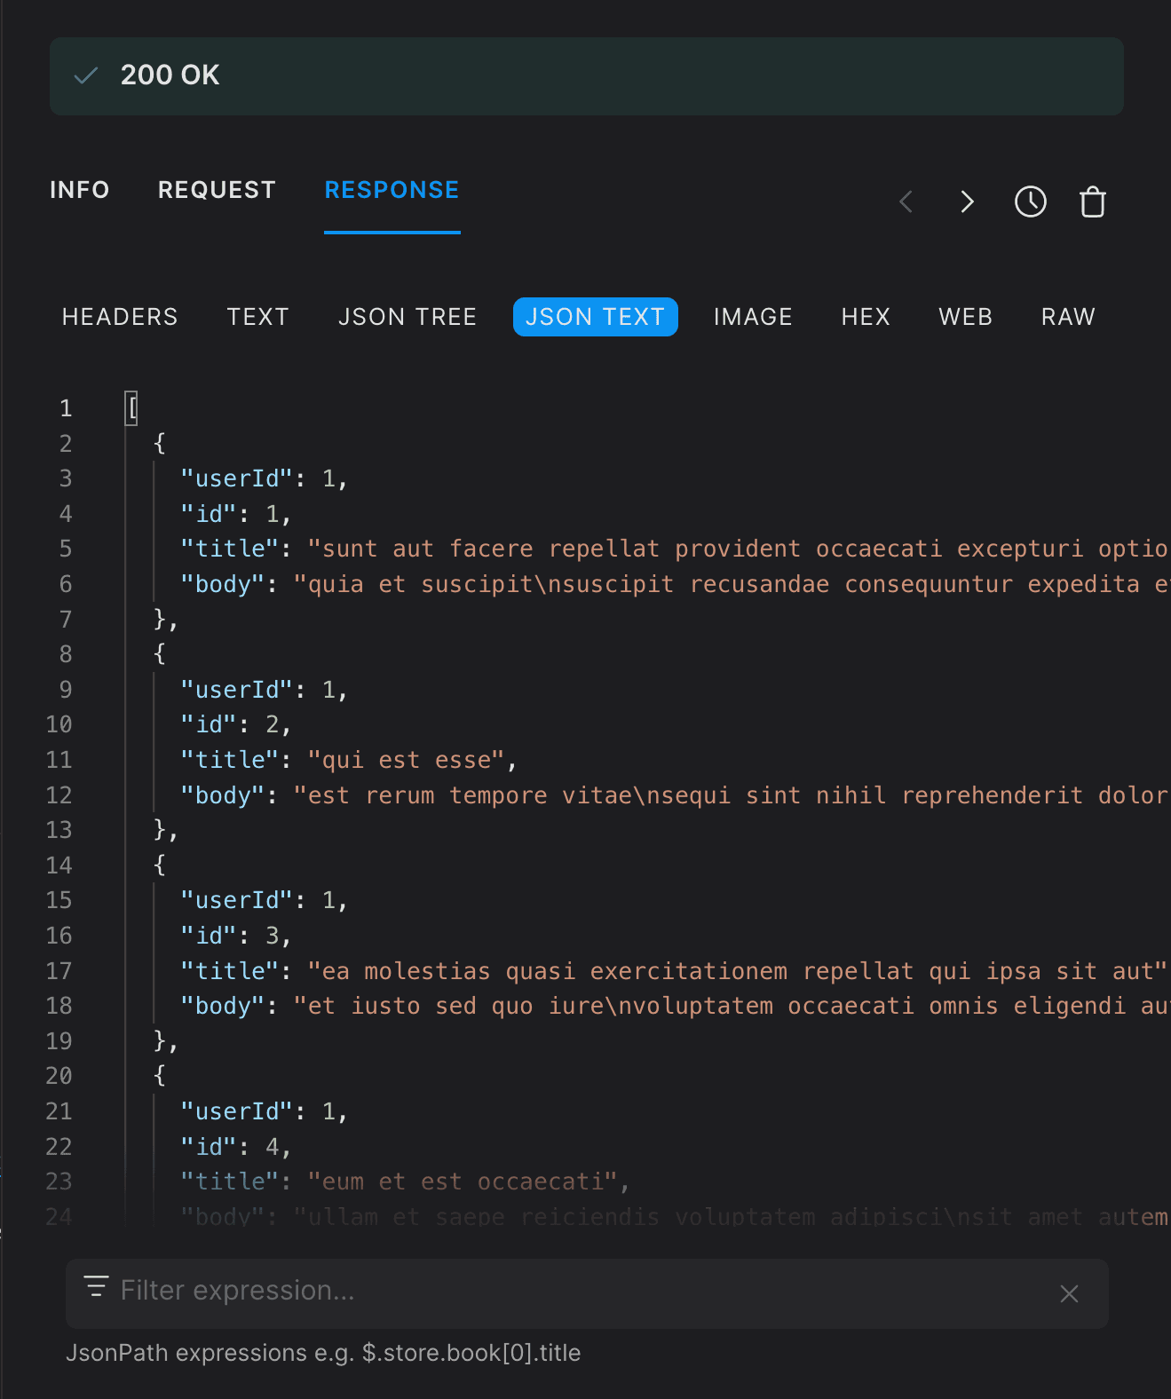Click the 200 OK status banner

click(587, 76)
